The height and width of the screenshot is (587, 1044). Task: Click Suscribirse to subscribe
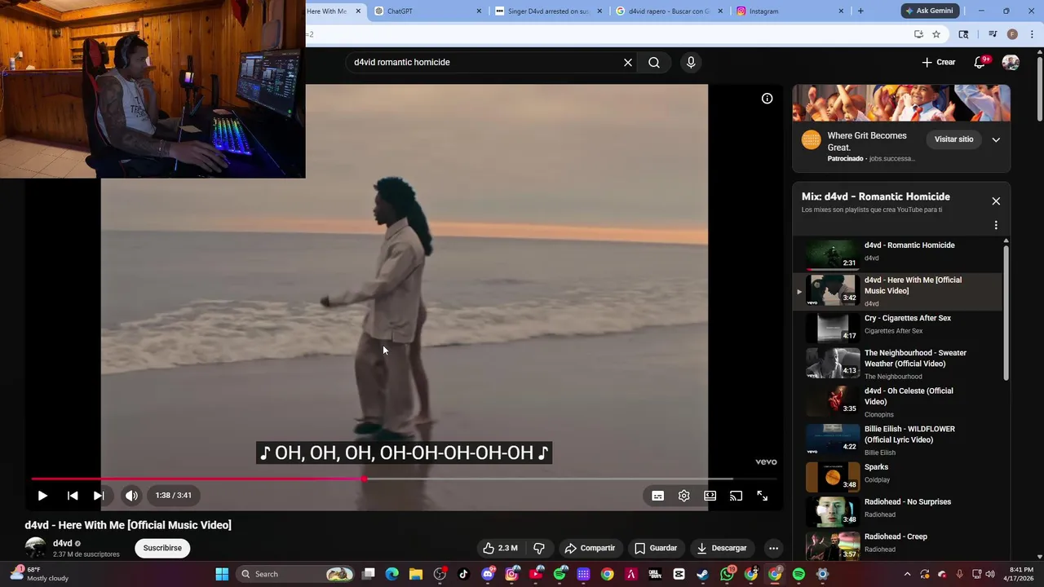click(162, 548)
